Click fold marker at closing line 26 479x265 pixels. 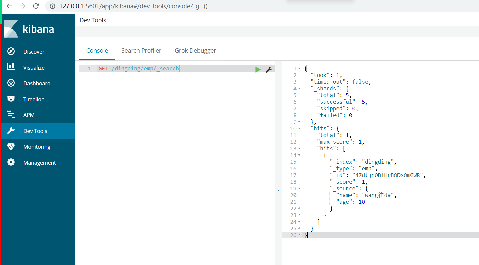pos(299,235)
